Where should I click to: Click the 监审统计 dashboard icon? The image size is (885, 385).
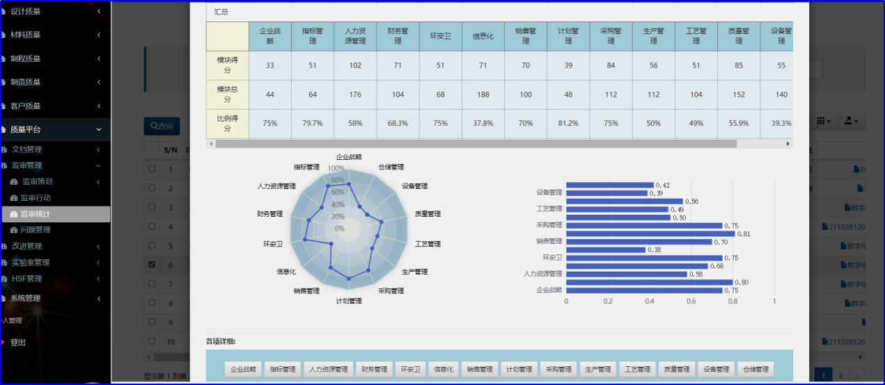click(x=13, y=214)
